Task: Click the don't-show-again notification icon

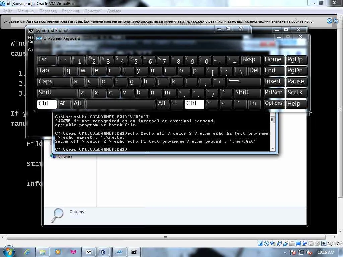Action: tap(336, 21)
